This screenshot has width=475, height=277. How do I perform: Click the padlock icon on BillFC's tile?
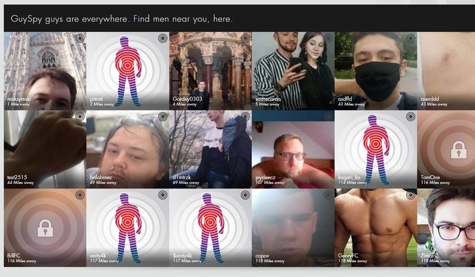pos(45,228)
